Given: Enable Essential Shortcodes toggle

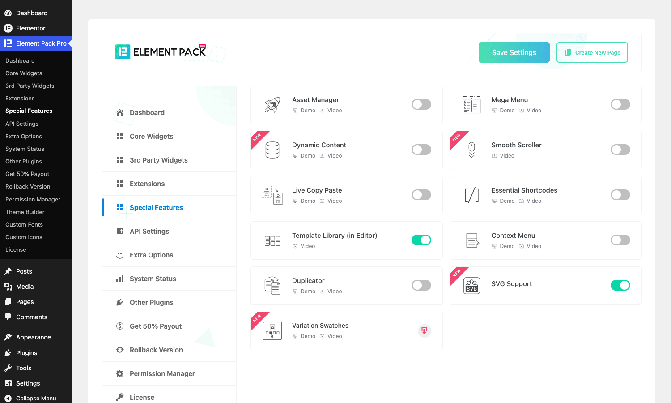Looking at the screenshot, I should tap(620, 195).
